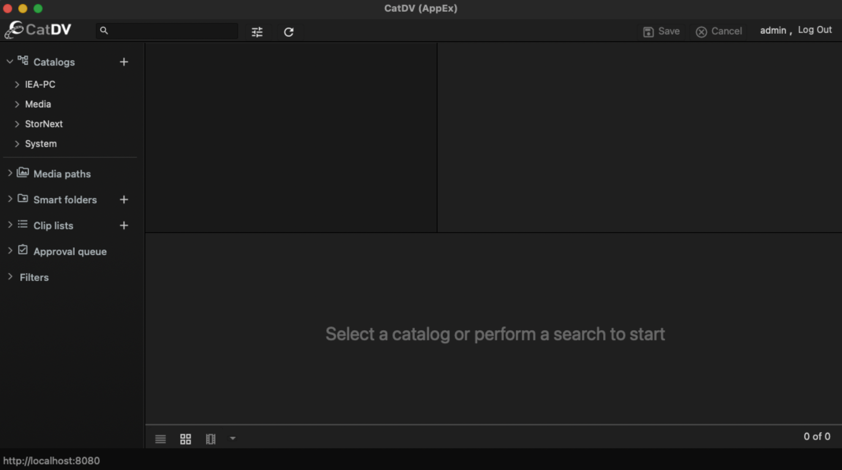The width and height of the screenshot is (842, 470).
Task: Expand the IEA-PC catalog group
Action: pos(17,85)
